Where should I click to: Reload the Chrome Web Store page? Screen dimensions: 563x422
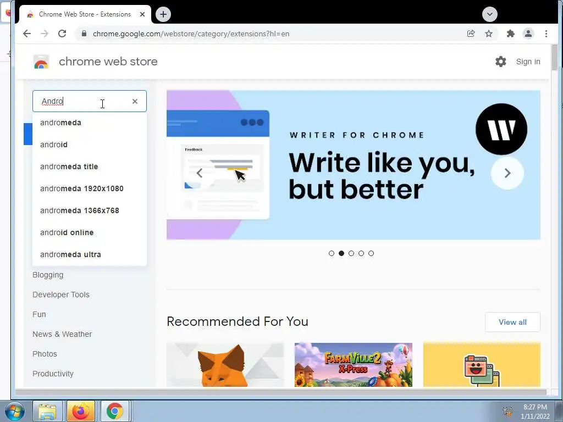point(62,34)
